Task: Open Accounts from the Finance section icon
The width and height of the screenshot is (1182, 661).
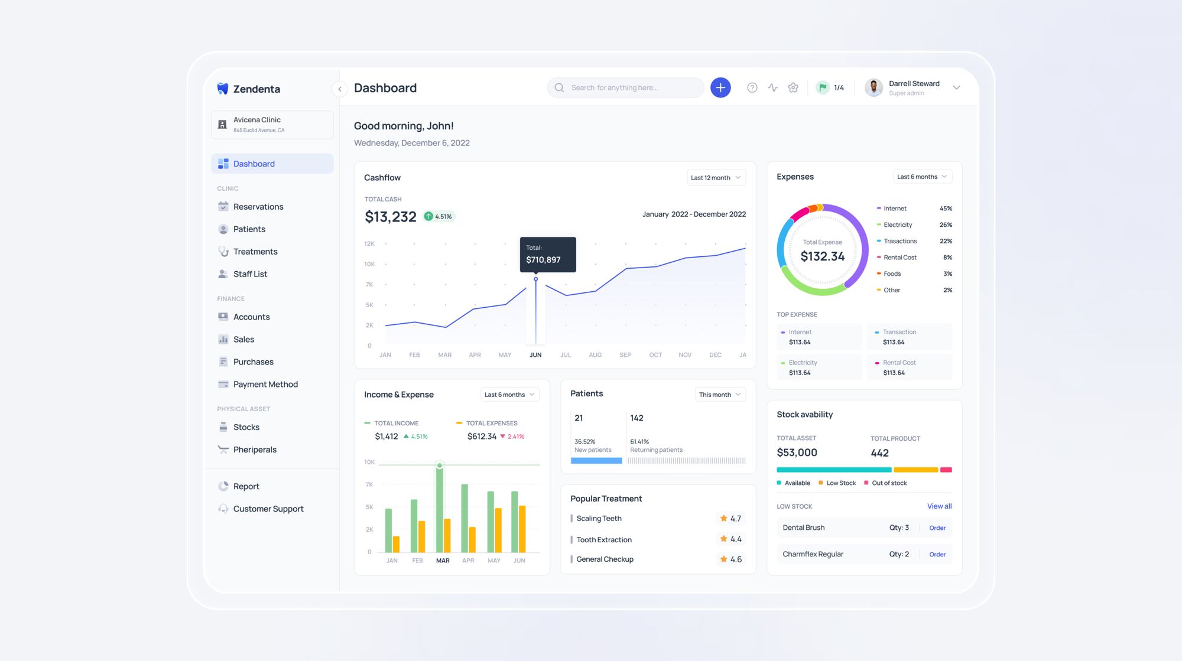Action: 223,317
